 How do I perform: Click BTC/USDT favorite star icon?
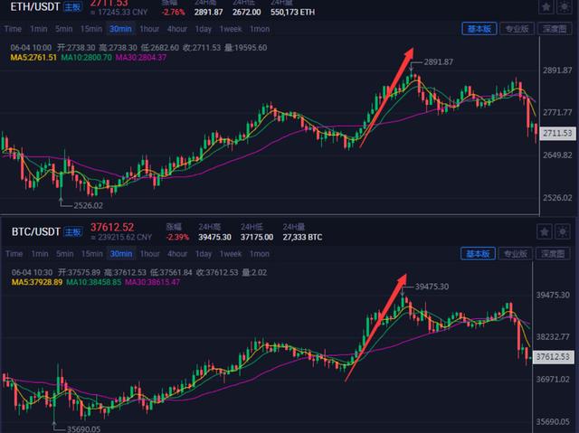click(544, 231)
